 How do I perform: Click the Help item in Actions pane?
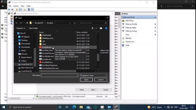[127, 45]
